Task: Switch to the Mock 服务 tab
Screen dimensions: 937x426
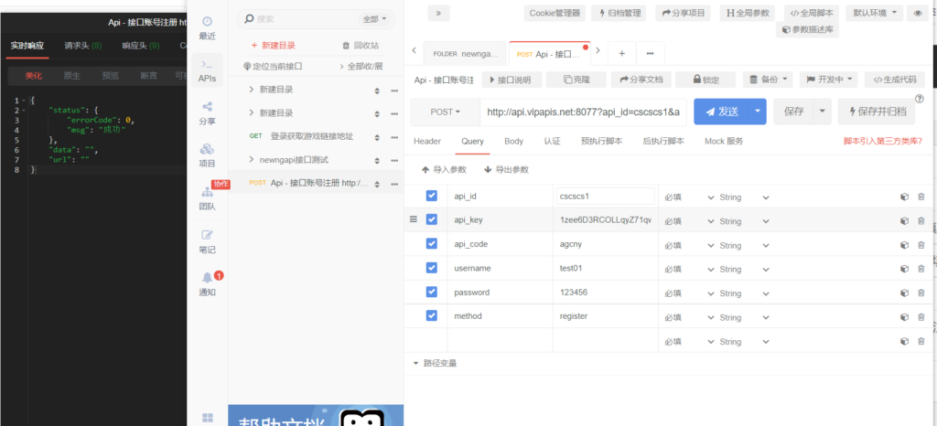Action: [725, 142]
